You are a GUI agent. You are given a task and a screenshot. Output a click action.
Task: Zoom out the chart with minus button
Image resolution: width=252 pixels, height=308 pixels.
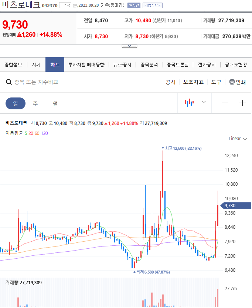(225, 103)
